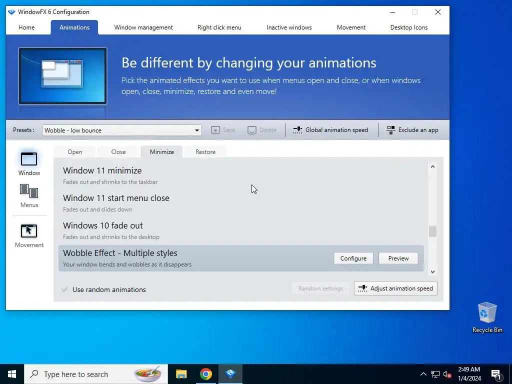Choose the Windows 10 fade out animation
Image resolution: width=512 pixels, height=384 pixels.
point(241,230)
